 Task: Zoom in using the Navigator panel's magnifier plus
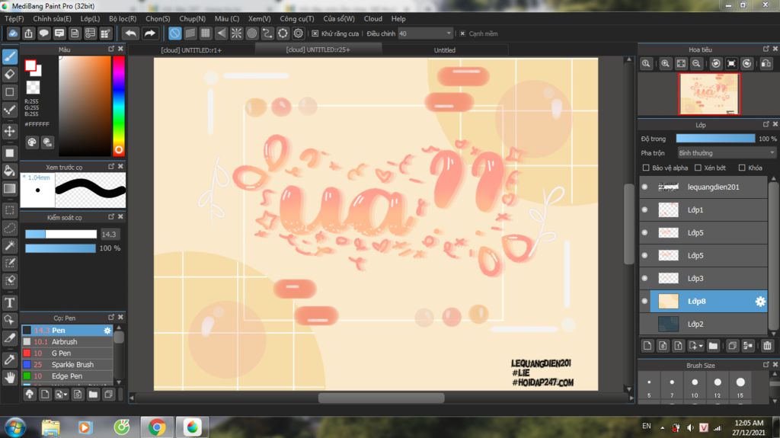pyautogui.click(x=665, y=64)
